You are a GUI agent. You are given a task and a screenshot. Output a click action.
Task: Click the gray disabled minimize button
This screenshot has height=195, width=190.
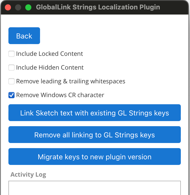[x=18, y=7]
